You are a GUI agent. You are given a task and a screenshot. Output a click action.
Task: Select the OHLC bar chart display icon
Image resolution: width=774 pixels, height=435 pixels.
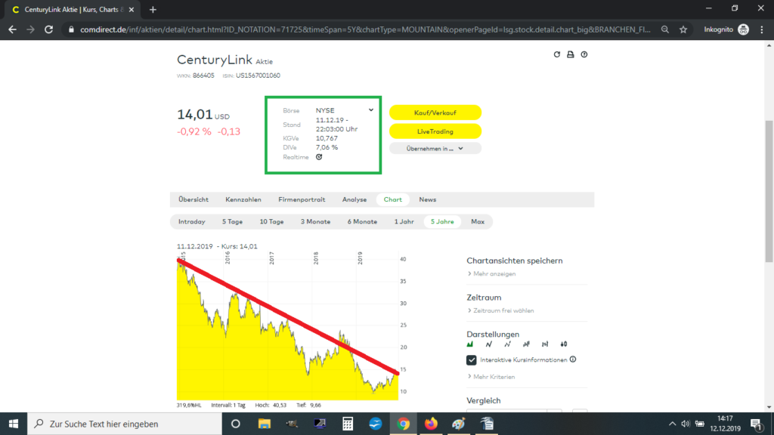(526, 344)
